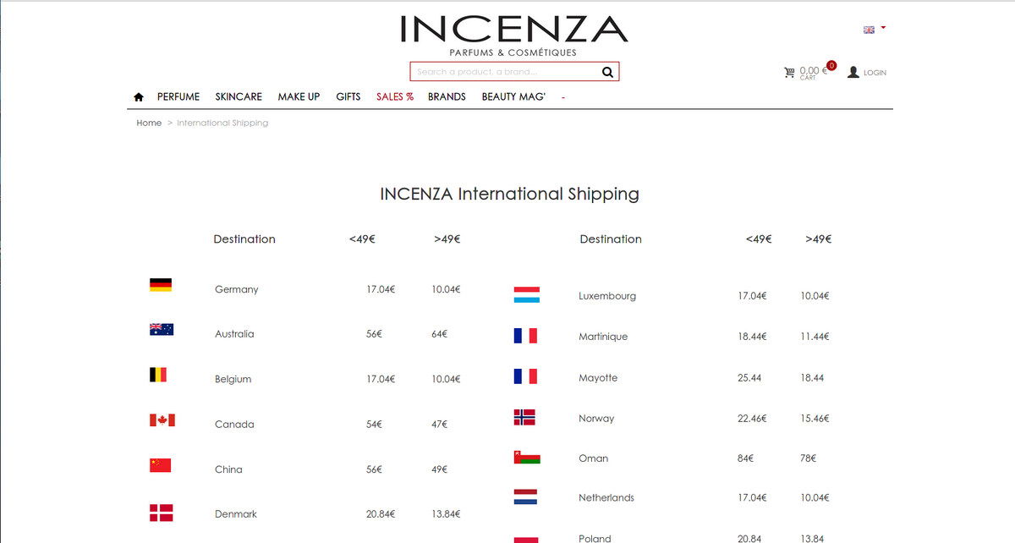Focus the product search field
The height and width of the screenshot is (543, 1015).
tap(506, 72)
